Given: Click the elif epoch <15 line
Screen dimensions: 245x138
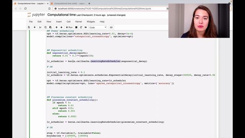Looking at the screenshot, I should coord(63,108).
